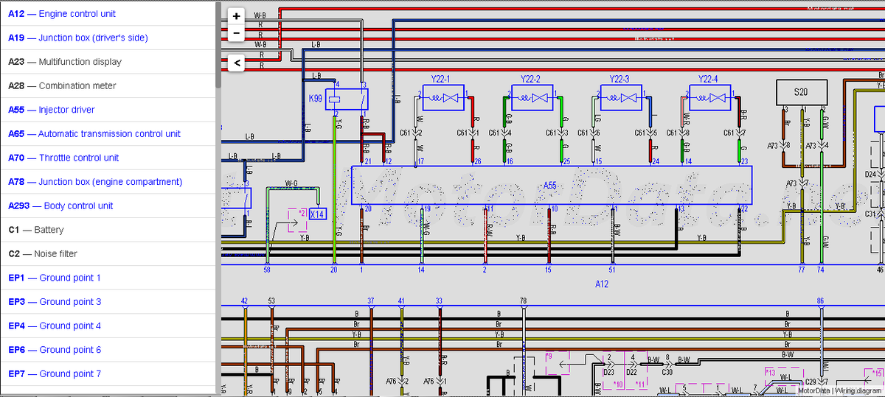Select A28 Combination meter entry
The image size is (885, 397).
(62, 85)
